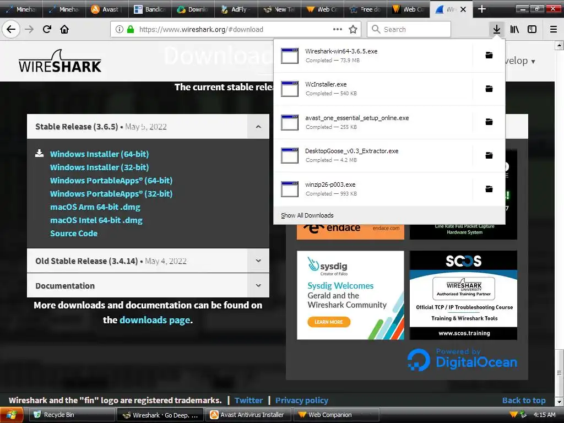Screen dimensions: 564x423
Task: Click the Wireshark logo
Action: 60,61
